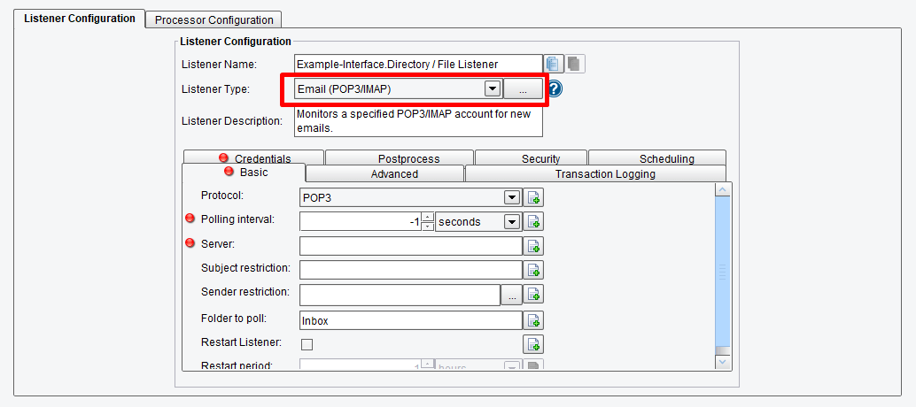Screen dimensions: 916x407
Task: Select the Transaction Logging tab
Action: point(605,174)
